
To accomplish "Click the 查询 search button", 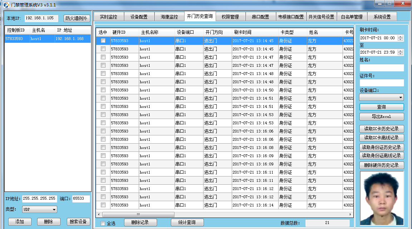I will (382, 107).
